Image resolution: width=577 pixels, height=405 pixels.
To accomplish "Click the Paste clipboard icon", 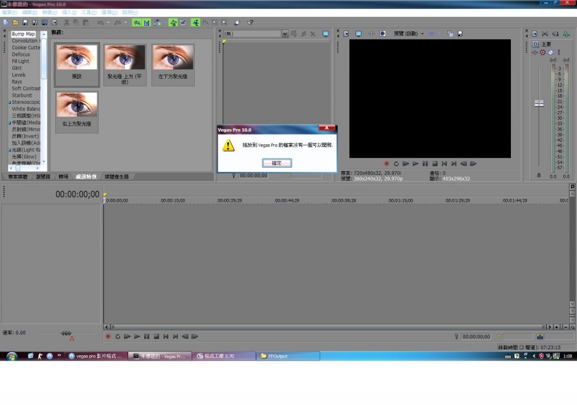I will [85, 22].
